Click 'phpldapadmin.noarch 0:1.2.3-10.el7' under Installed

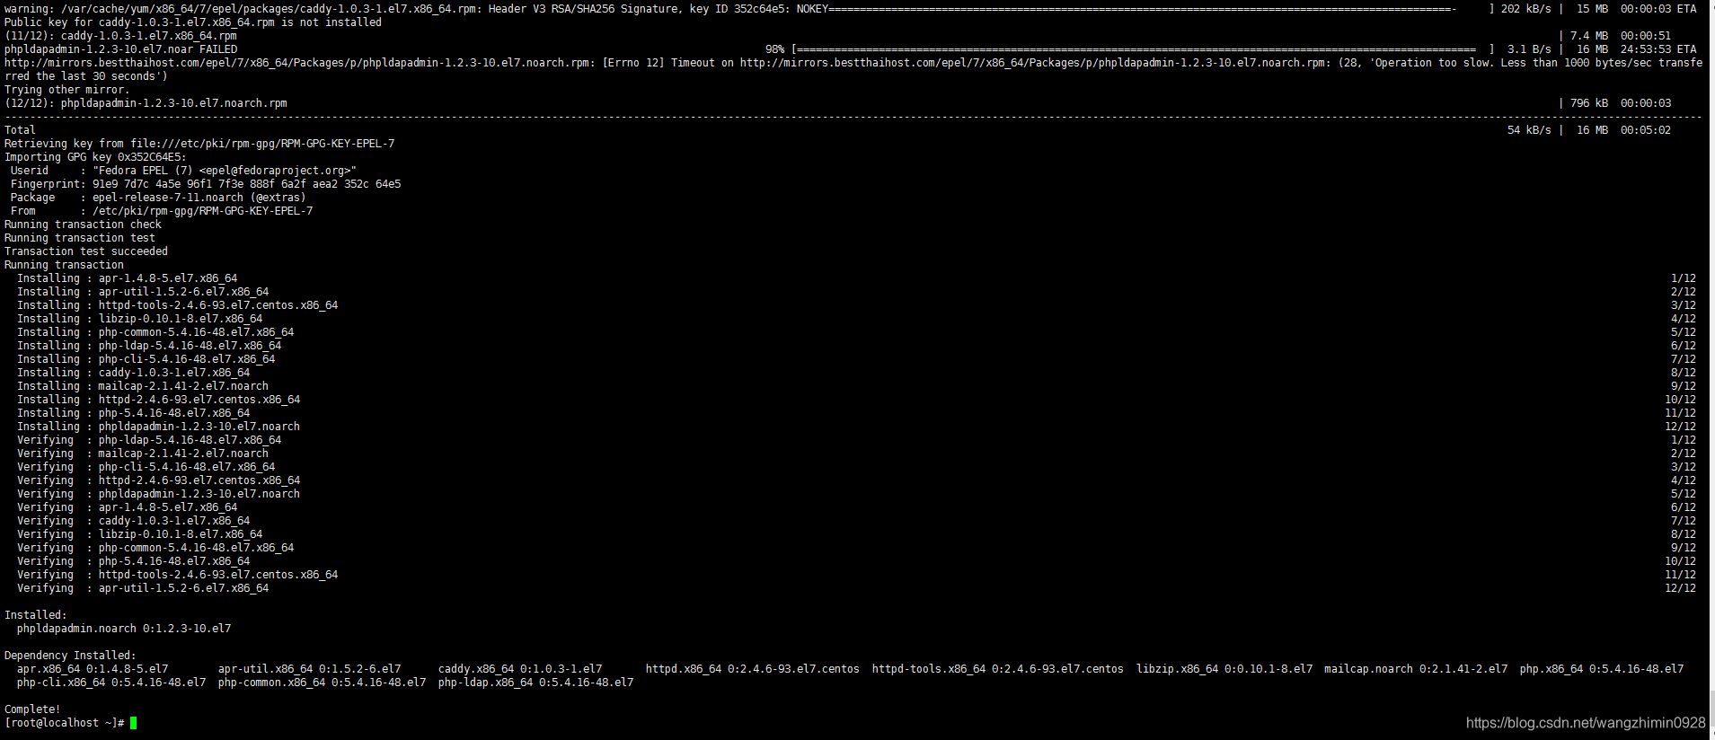(x=124, y=629)
